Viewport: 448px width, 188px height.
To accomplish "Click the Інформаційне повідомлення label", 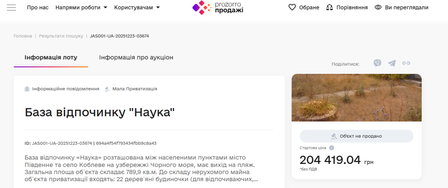I will 65,89.
